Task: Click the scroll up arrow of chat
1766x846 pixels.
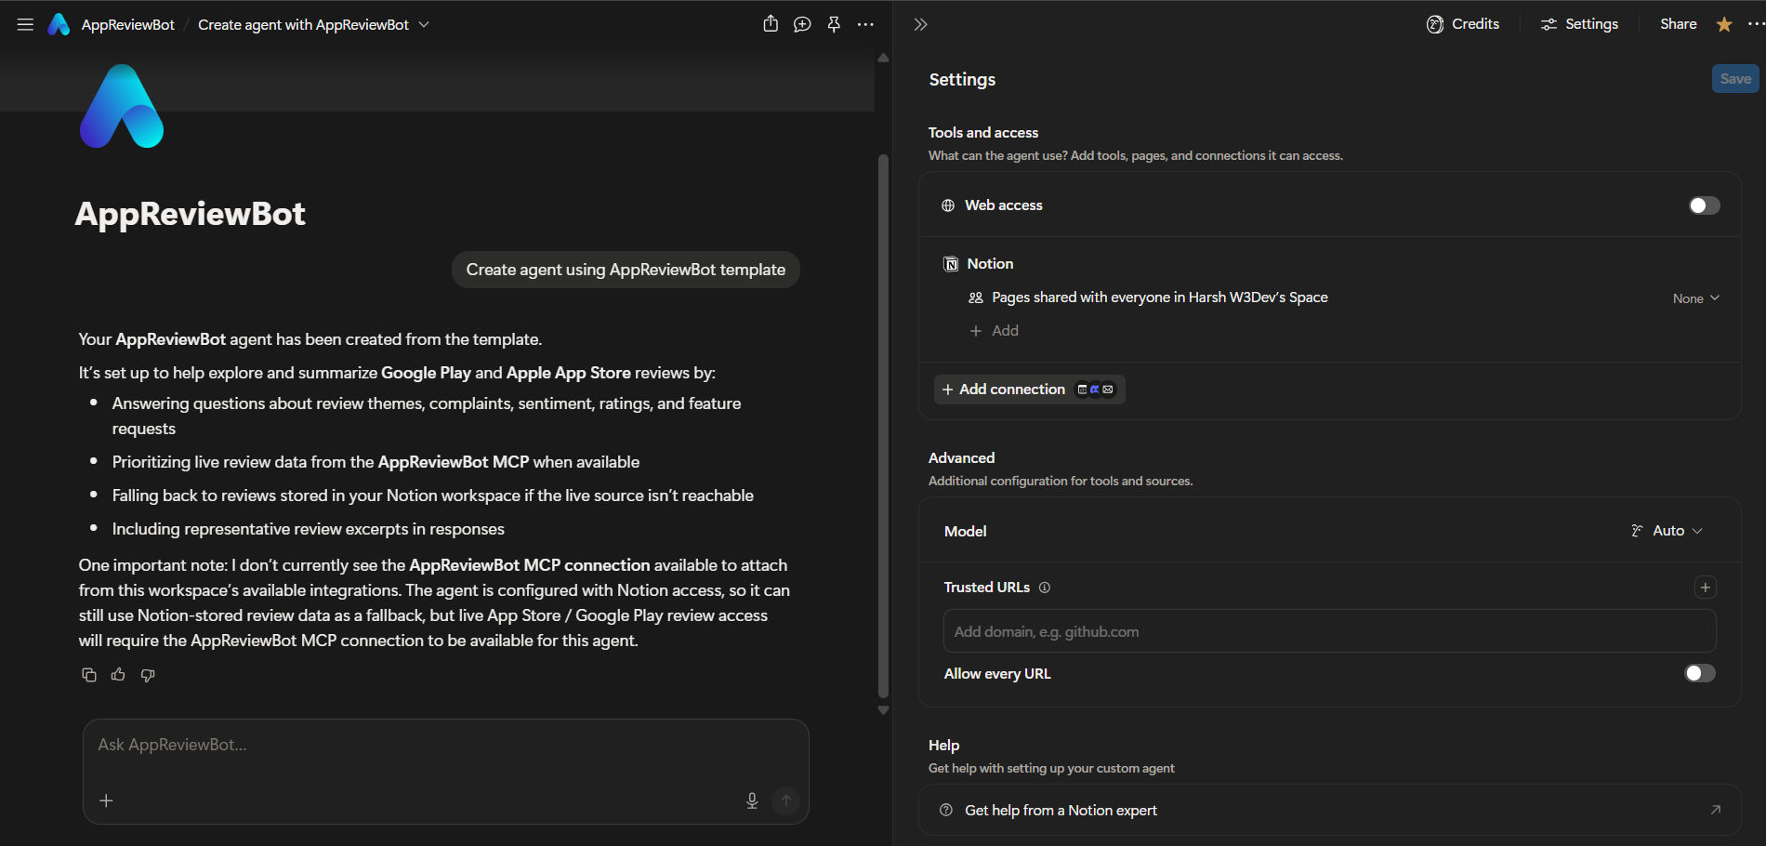Action: pos(883,58)
